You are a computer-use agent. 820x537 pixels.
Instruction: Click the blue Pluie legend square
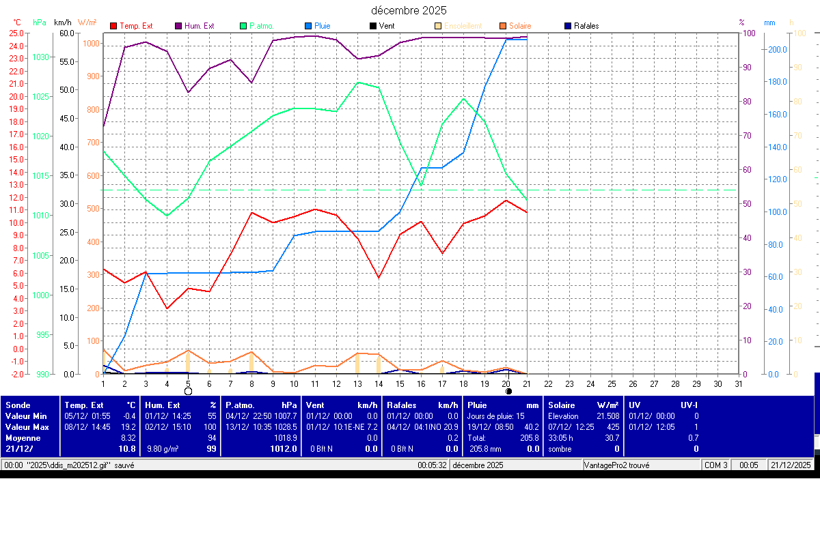tap(308, 26)
